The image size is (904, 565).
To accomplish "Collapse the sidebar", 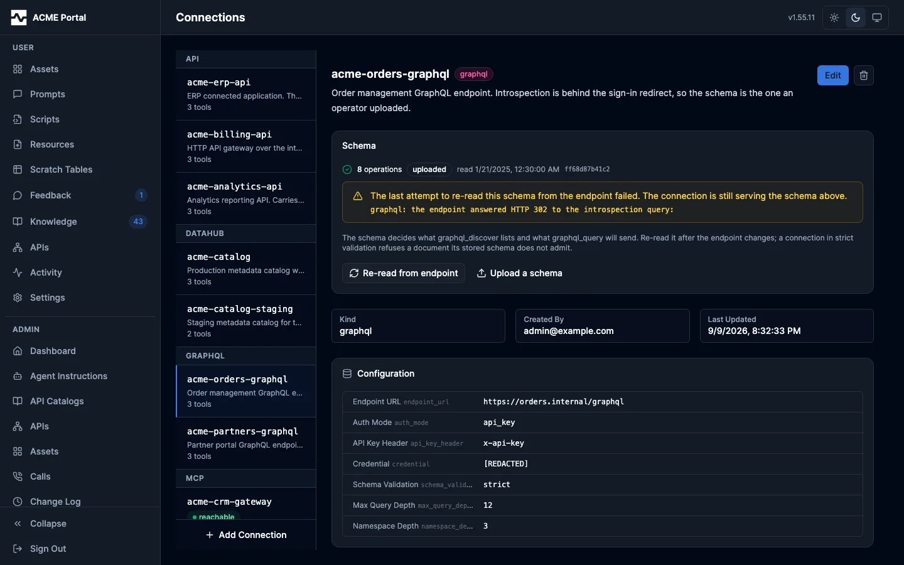I will [80, 524].
